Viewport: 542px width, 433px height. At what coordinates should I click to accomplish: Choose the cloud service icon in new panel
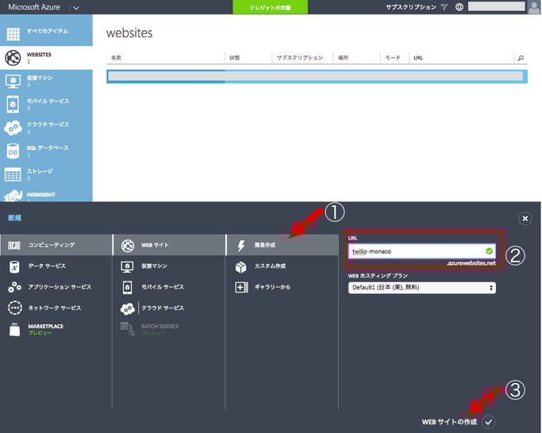pos(128,308)
